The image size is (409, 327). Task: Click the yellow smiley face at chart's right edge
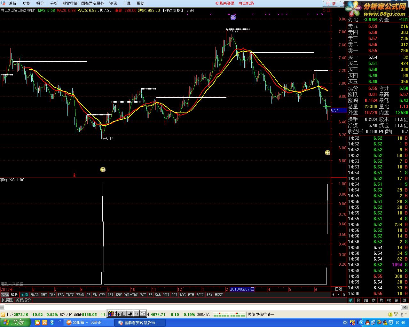(x=328, y=153)
